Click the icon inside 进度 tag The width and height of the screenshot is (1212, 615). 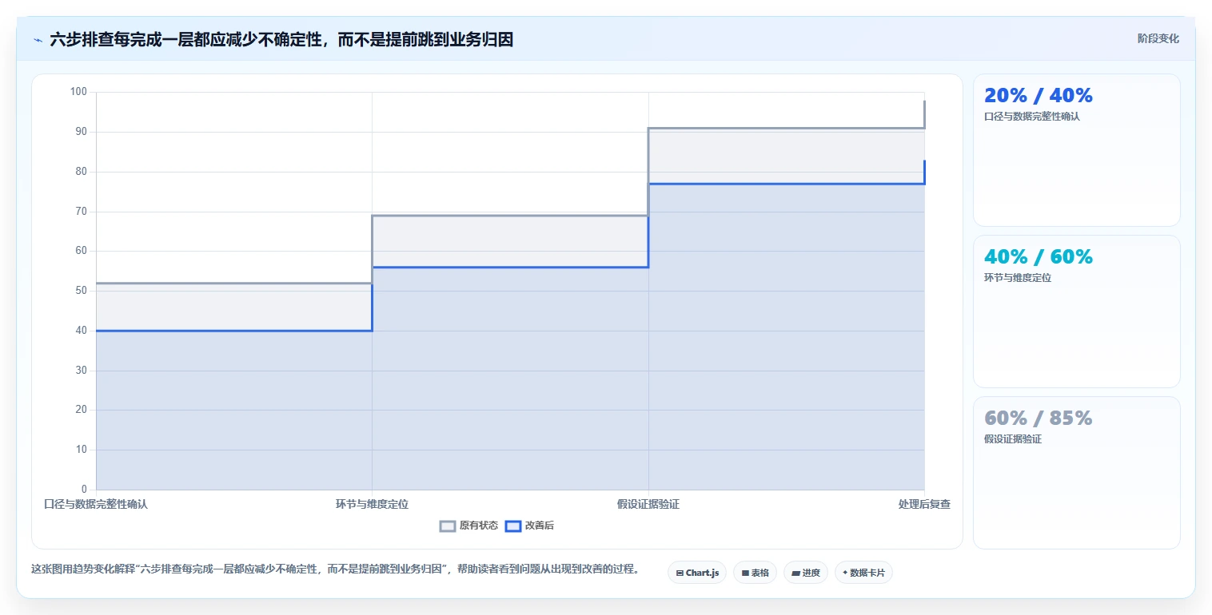[795, 573]
